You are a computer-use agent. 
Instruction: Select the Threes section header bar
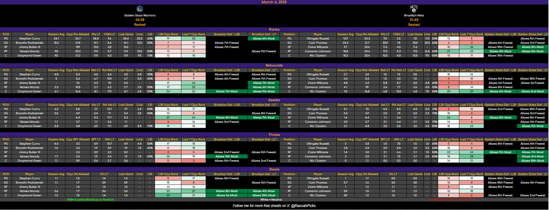tap(274, 135)
